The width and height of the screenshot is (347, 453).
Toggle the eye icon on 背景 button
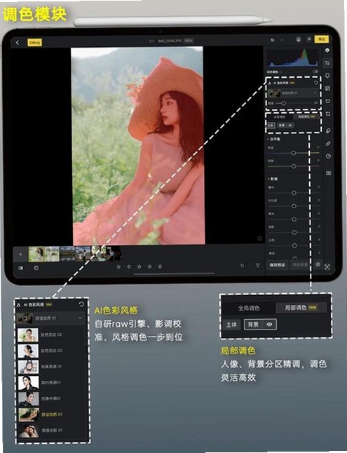click(x=270, y=325)
